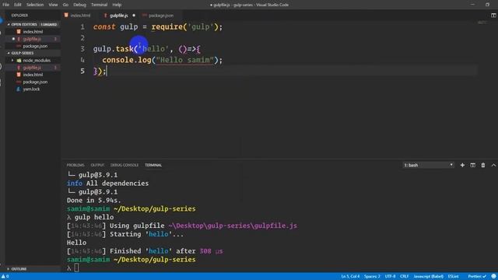Open the Debug menu
Image resolution: width=498 pixels, height=280 pixels.
(79, 5)
